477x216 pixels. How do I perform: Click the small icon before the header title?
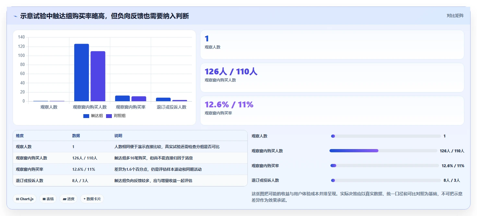15,16
